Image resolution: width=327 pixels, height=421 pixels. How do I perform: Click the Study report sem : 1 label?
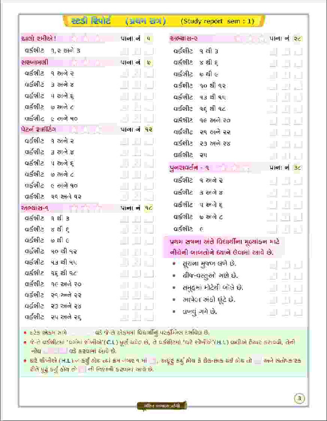click(x=218, y=21)
